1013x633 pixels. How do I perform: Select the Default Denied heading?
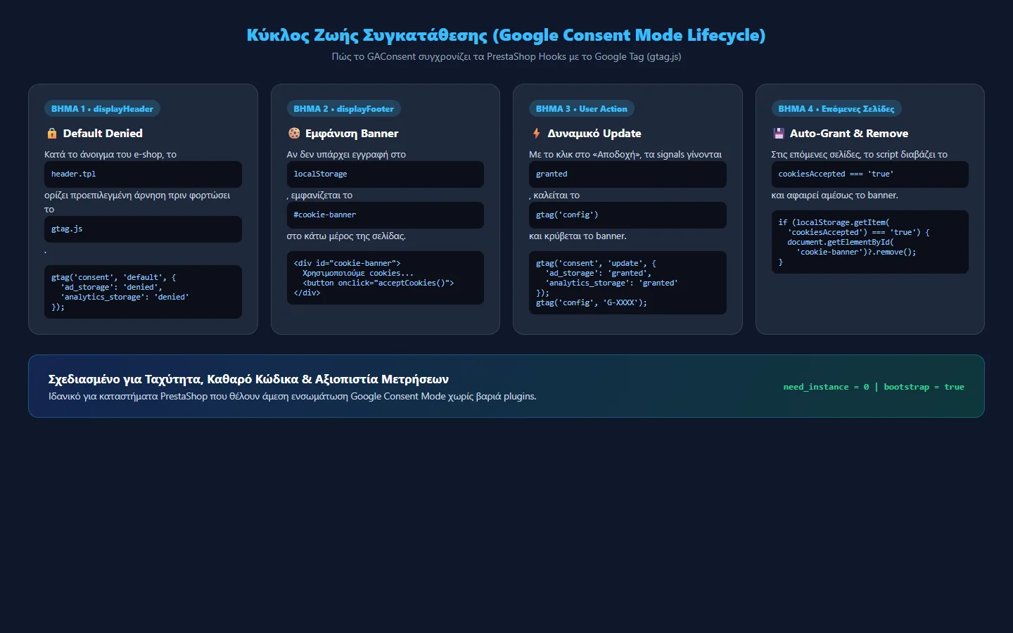click(x=103, y=134)
